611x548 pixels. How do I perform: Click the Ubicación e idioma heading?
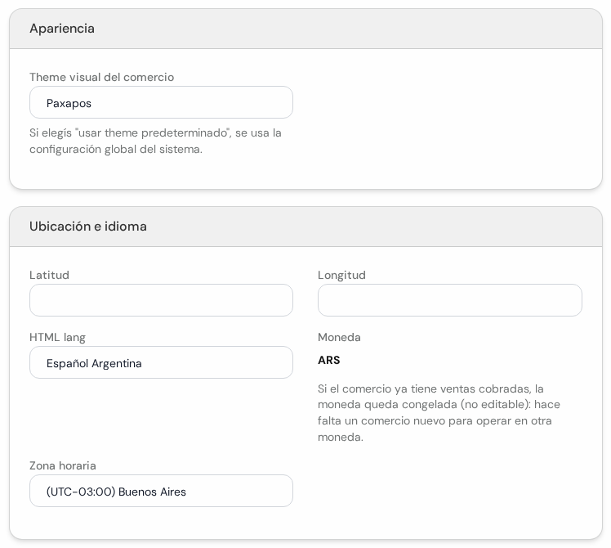point(88,227)
